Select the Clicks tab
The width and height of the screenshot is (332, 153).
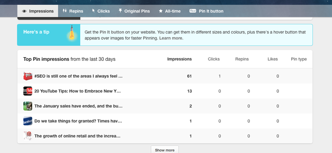tap(100, 11)
